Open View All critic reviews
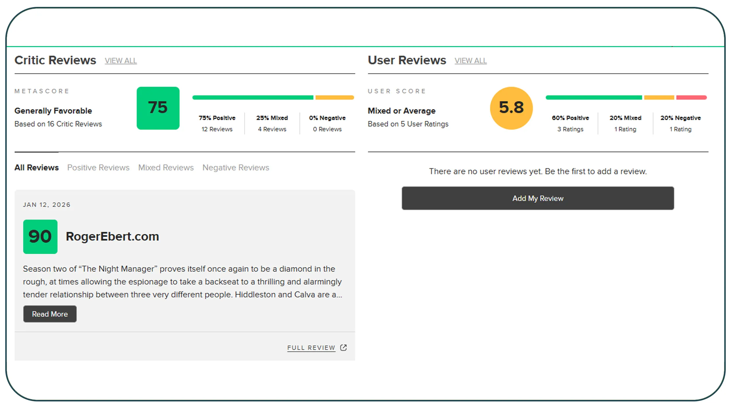 point(121,61)
